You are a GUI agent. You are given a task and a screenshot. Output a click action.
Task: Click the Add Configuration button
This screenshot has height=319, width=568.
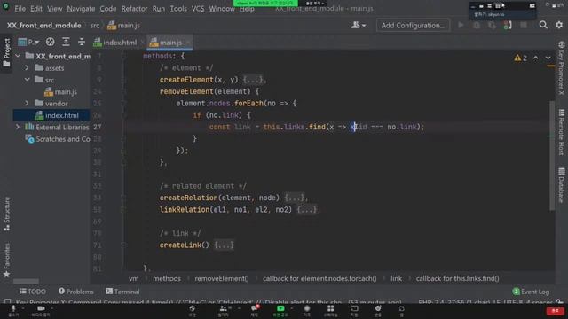pos(413,26)
